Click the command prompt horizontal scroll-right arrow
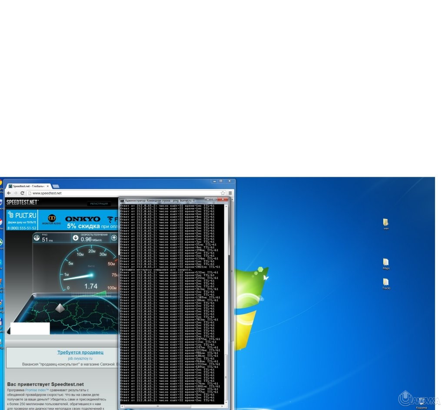 tap(222, 407)
